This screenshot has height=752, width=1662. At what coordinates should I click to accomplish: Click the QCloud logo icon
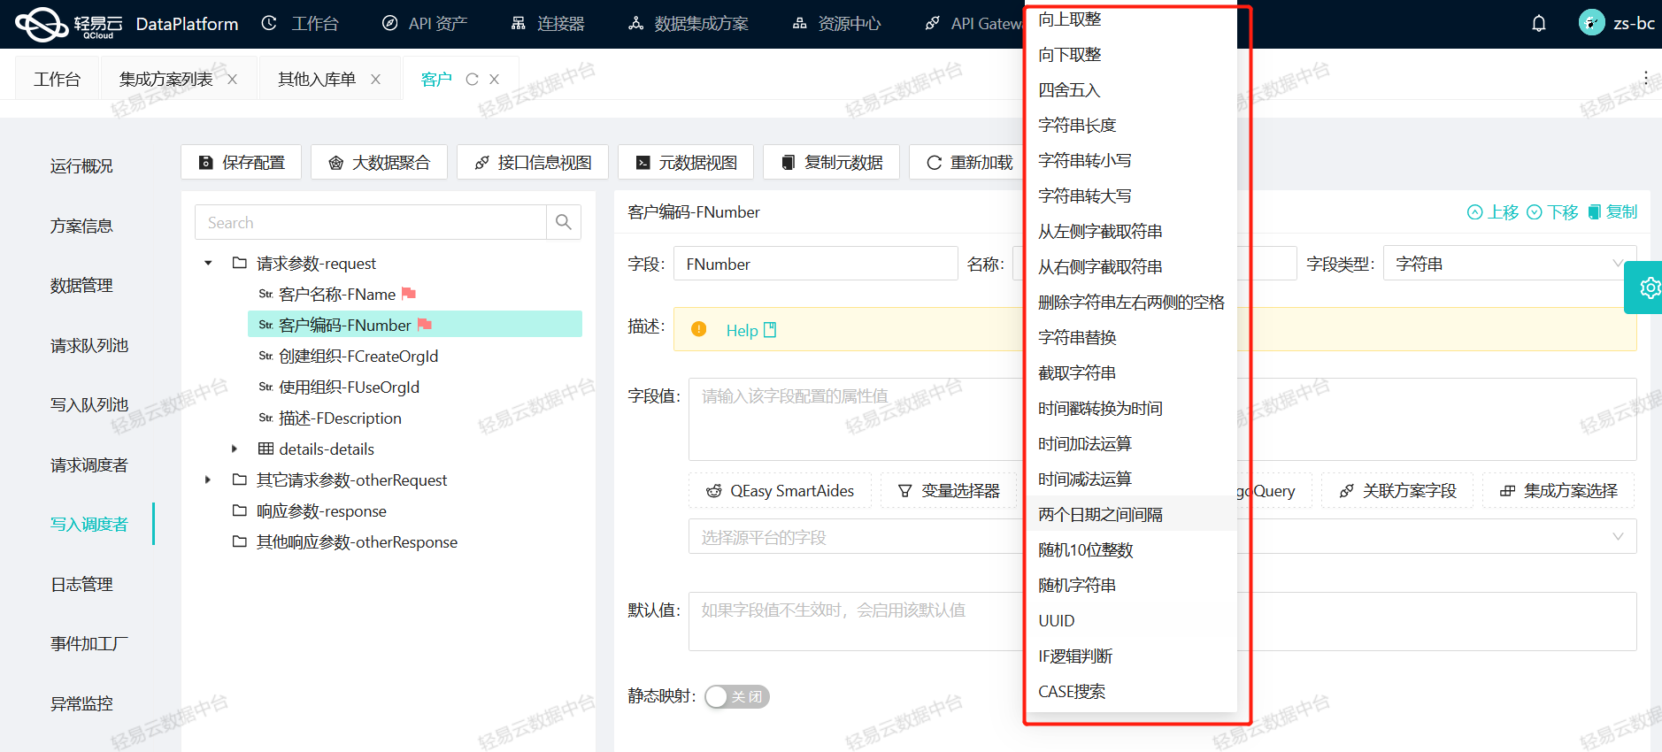[42, 24]
